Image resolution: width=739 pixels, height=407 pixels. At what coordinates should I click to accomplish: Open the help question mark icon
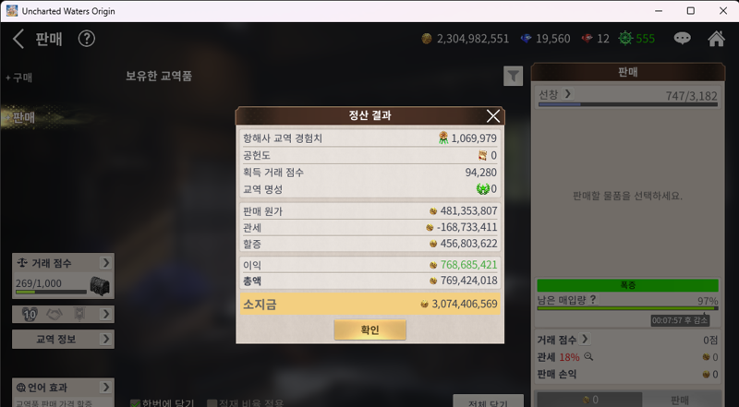point(87,39)
